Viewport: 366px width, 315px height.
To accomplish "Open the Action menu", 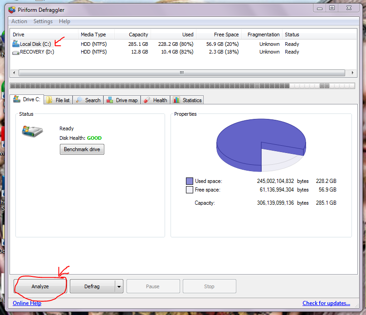I will click(x=19, y=21).
